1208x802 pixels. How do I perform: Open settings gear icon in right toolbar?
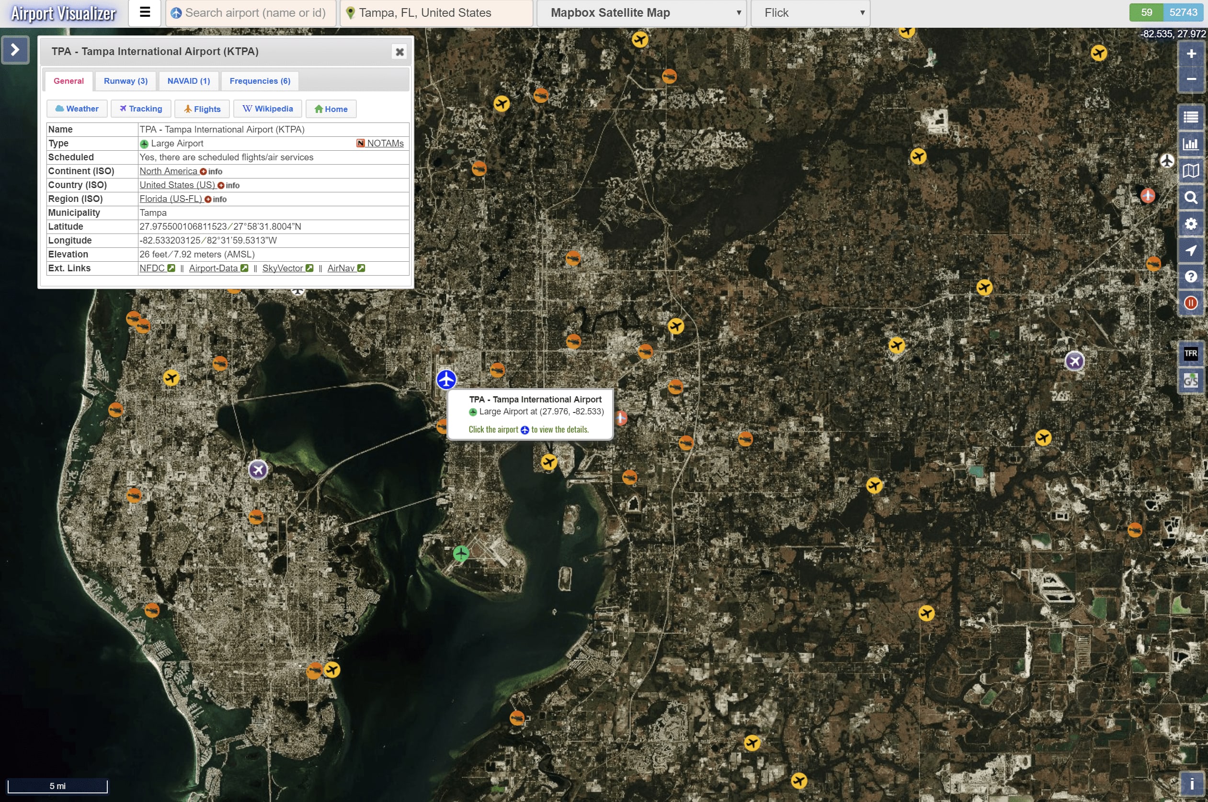tap(1191, 224)
